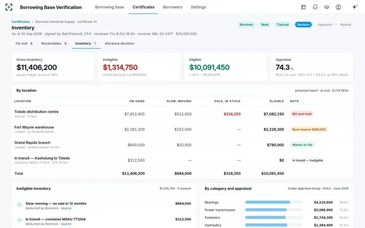Screen dimensions: 365x228
Task: Open Settings in the top nav
Action: coord(198,7)
